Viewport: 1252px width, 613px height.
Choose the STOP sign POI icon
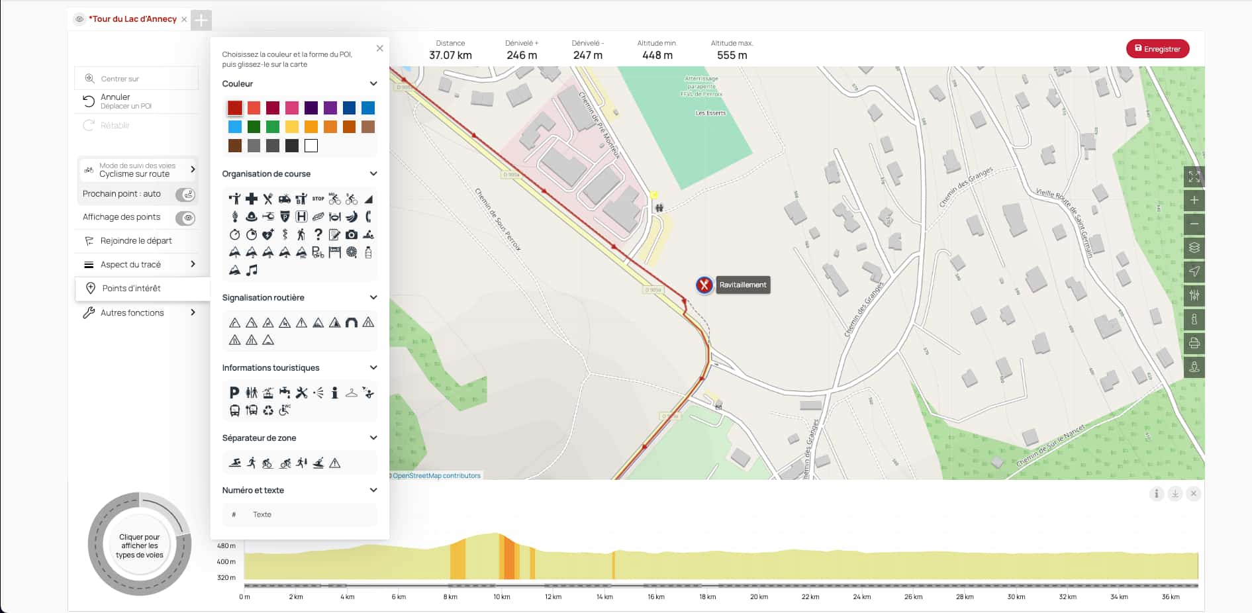(x=318, y=199)
